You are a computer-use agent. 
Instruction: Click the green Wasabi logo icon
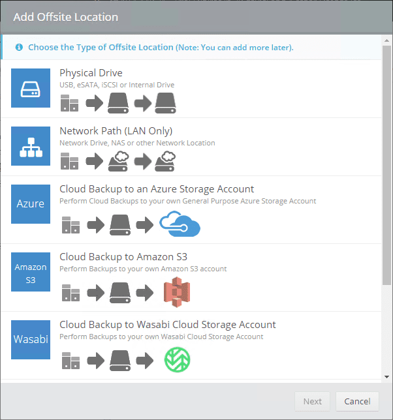tap(177, 360)
